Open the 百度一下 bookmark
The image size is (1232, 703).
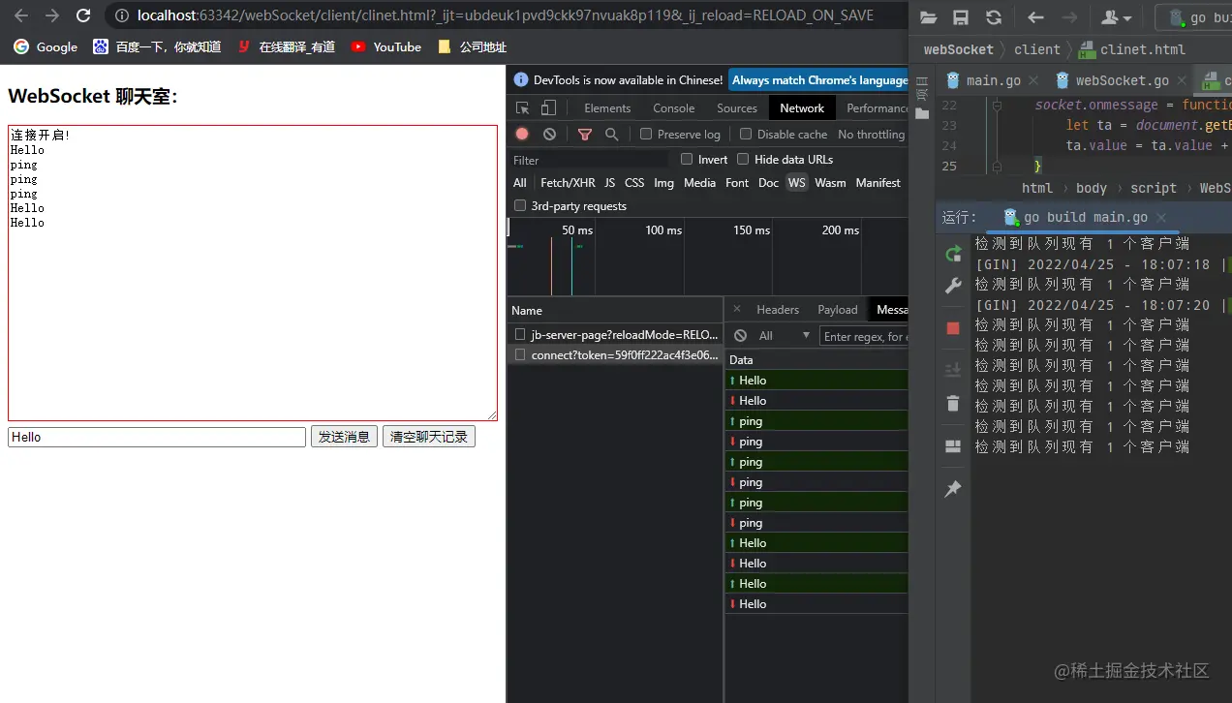click(157, 46)
